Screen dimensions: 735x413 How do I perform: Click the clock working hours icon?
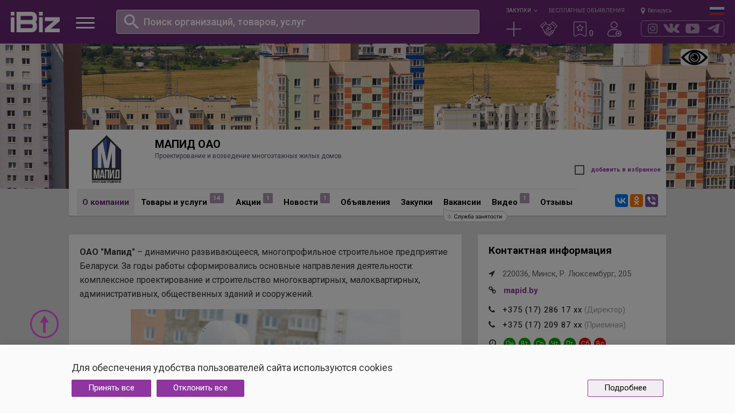click(492, 342)
